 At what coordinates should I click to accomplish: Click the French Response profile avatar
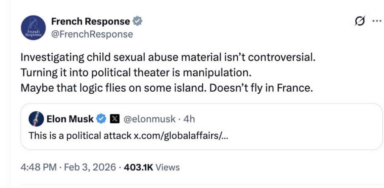click(x=33, y=28)
